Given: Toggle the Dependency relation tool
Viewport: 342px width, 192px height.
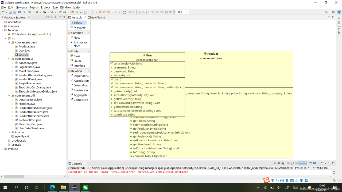Looking at the screenshot, I should pos(80,76).
